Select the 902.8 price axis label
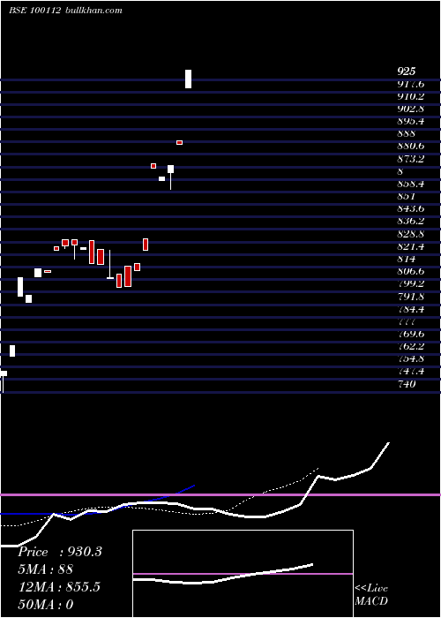The height and width of the screenshot is (618, 441). (x=411, y=109)
